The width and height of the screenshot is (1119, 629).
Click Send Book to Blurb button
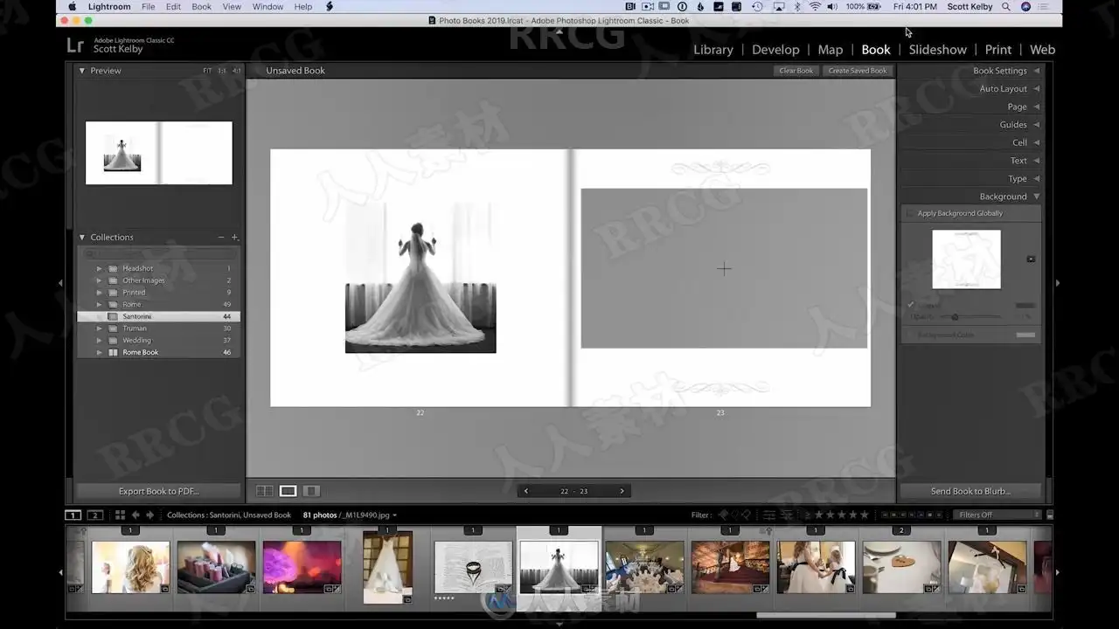tap(970, 491)
